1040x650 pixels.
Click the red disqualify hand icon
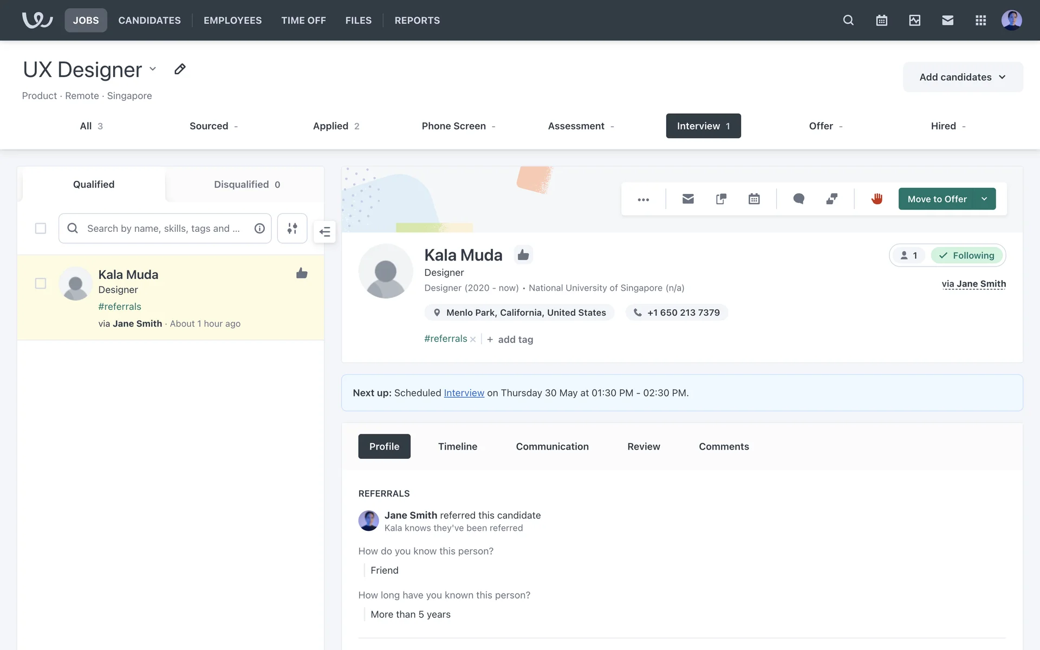point(876,199)
